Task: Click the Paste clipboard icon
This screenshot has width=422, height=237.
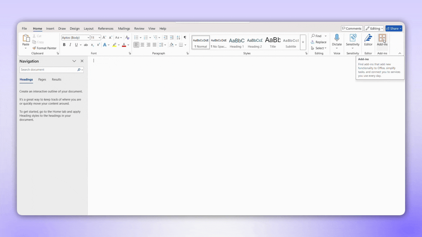Action: [x=26, y=38]
